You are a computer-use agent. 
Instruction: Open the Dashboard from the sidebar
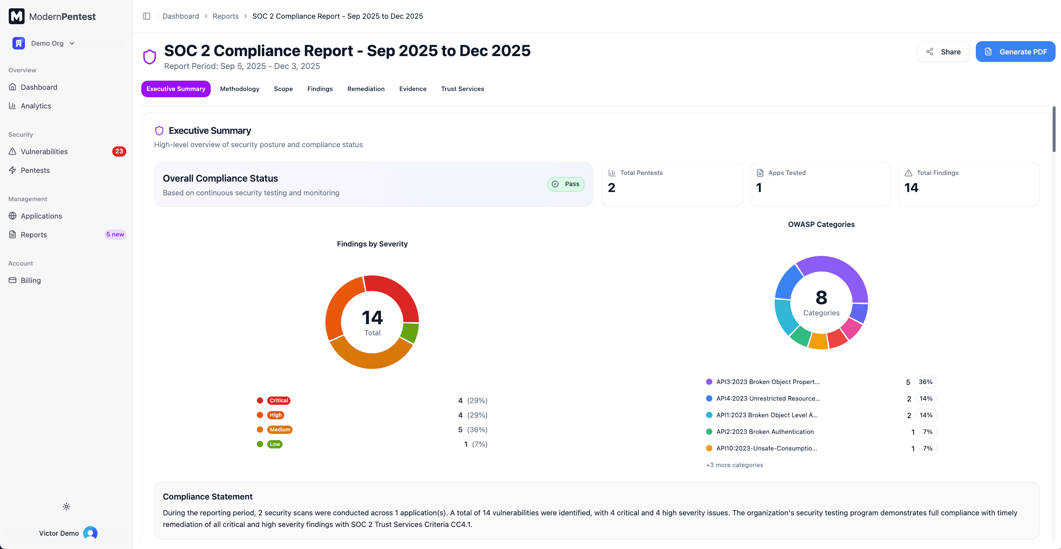(x=39, y=87)
